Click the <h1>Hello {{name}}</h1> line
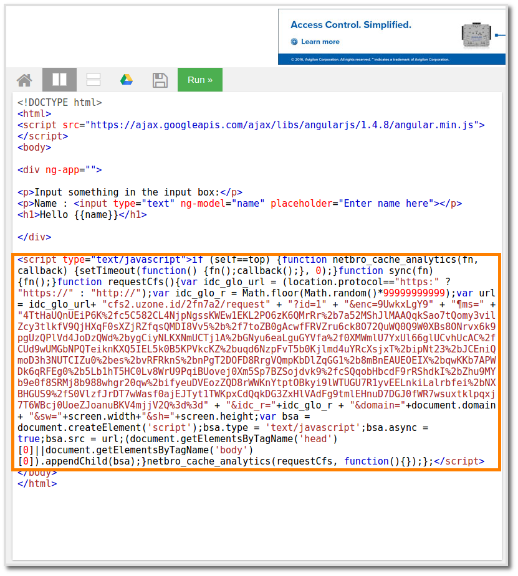The image size is (518, 576). pyautogui.click(x=82, y=215)
